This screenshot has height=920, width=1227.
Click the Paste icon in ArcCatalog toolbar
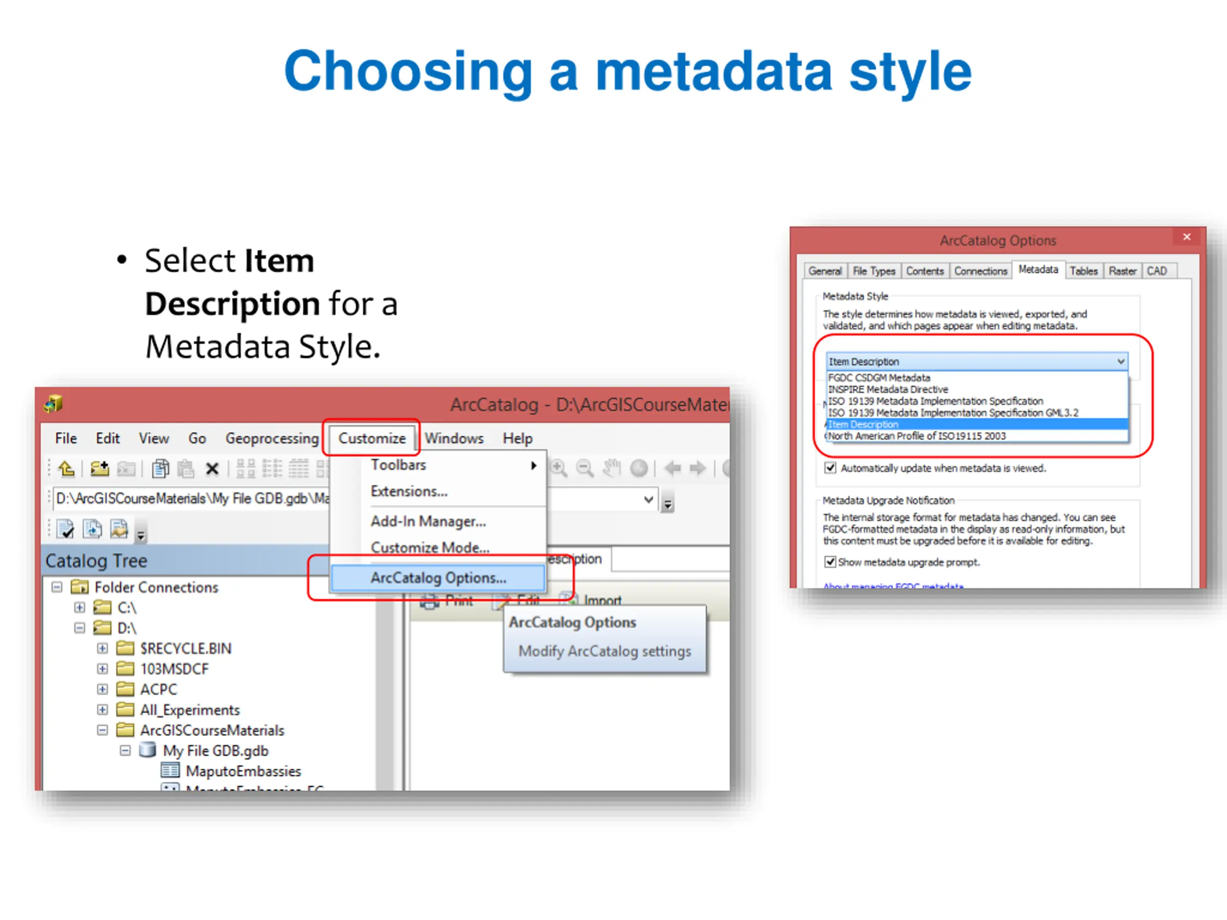point(186,469)
